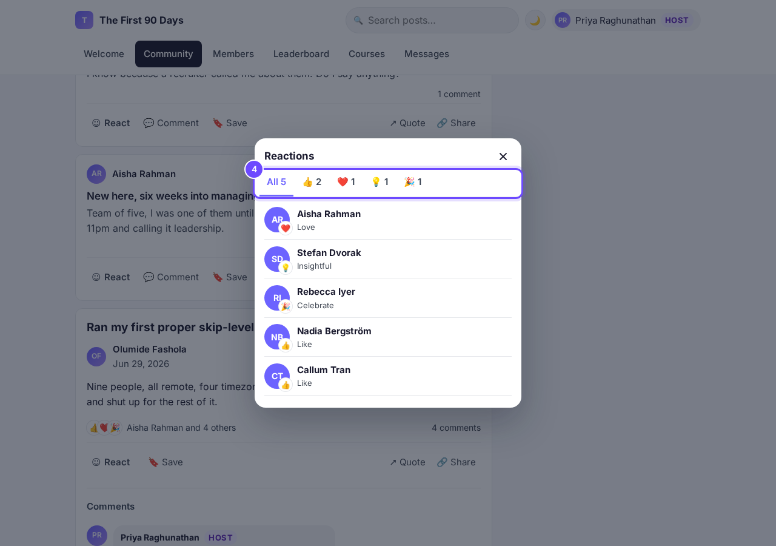The height and width of the screenshot is (546, 776).
Task: Filter reactions by party Celebrate tab
Action: coord(413,182)
